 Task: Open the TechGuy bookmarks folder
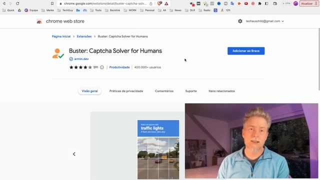point(65,10)
